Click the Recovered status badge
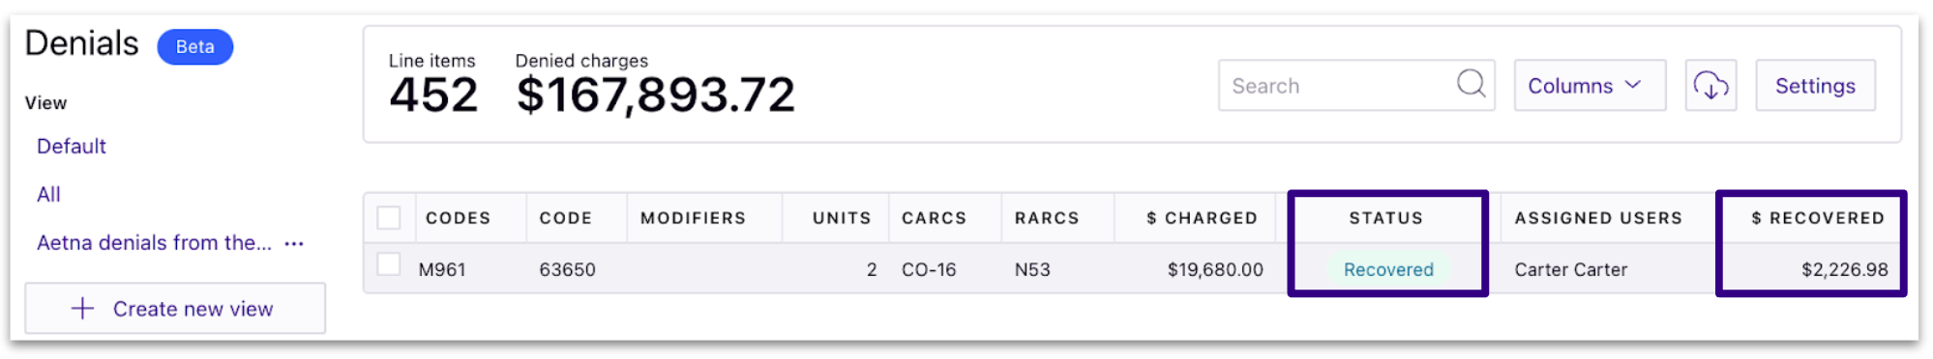This screenshot has height=359, width=1933. 1388,269
